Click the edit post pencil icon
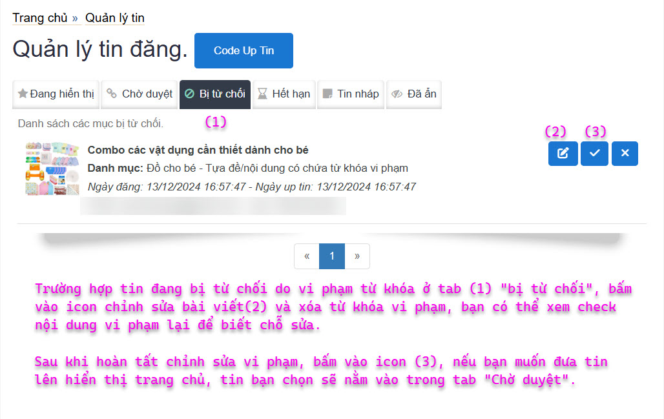This screenshot has height=419, width=664. (563, 153)
